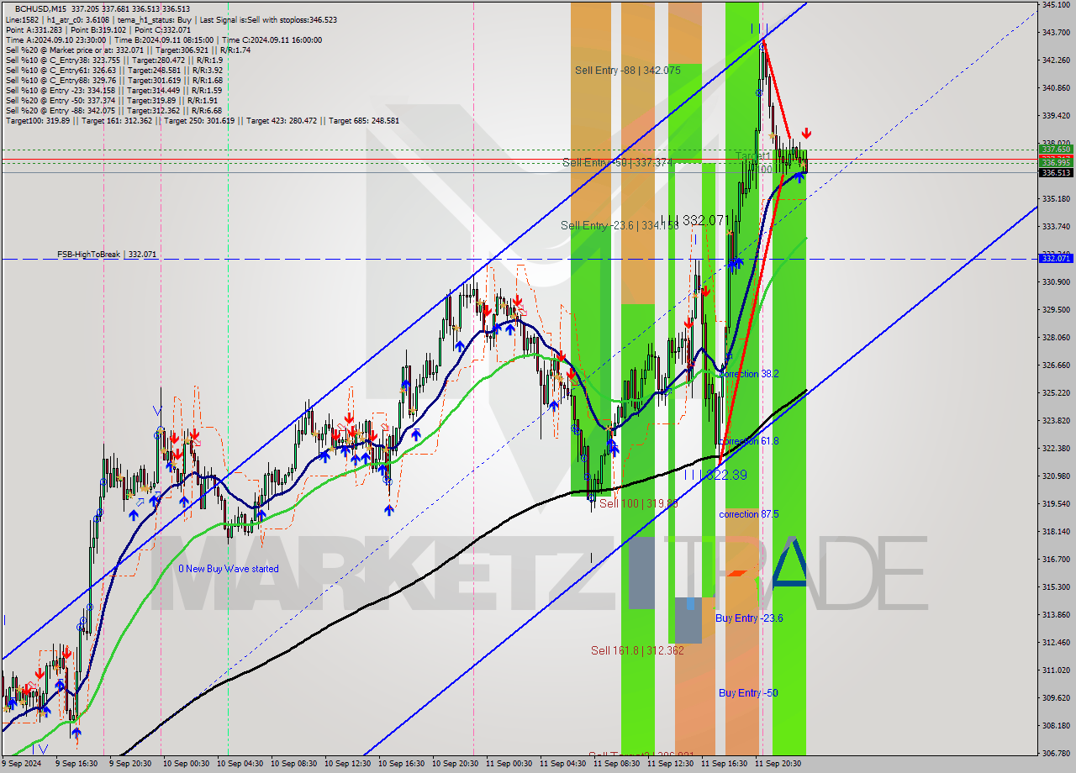
Task: Click the '11 Sep 20:30' time axis label
Action: (778, 764)
